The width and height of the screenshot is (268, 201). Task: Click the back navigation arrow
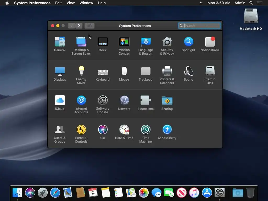(71, 26)
